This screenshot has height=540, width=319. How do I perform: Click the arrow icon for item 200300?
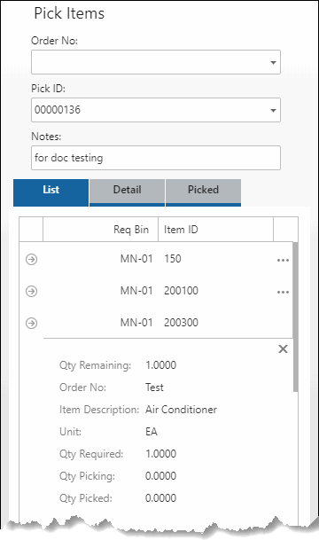click(31, 323)
